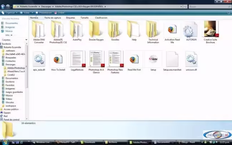Open the Technical Information folder

click(153, 32)
